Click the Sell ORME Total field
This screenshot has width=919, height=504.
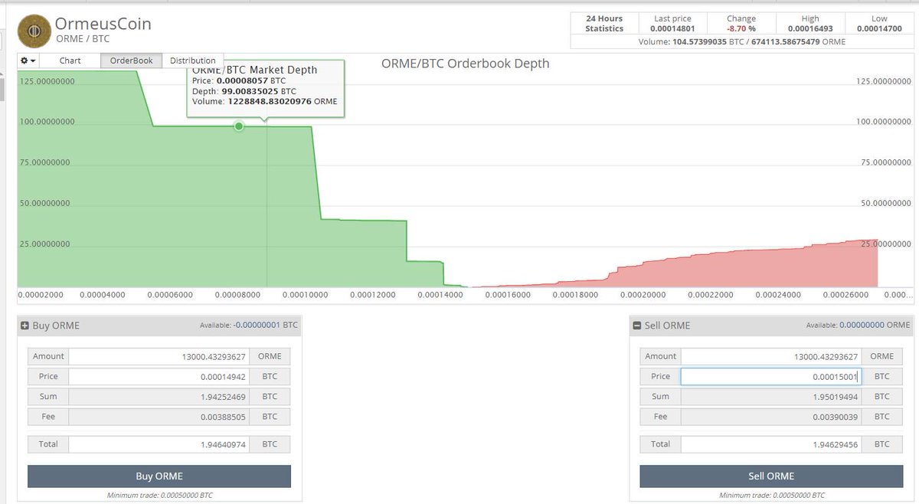(771, 443)
